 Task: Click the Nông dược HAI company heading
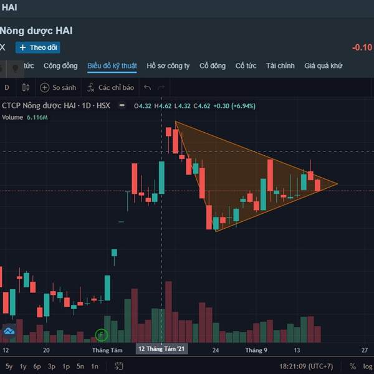pos(36,31)
